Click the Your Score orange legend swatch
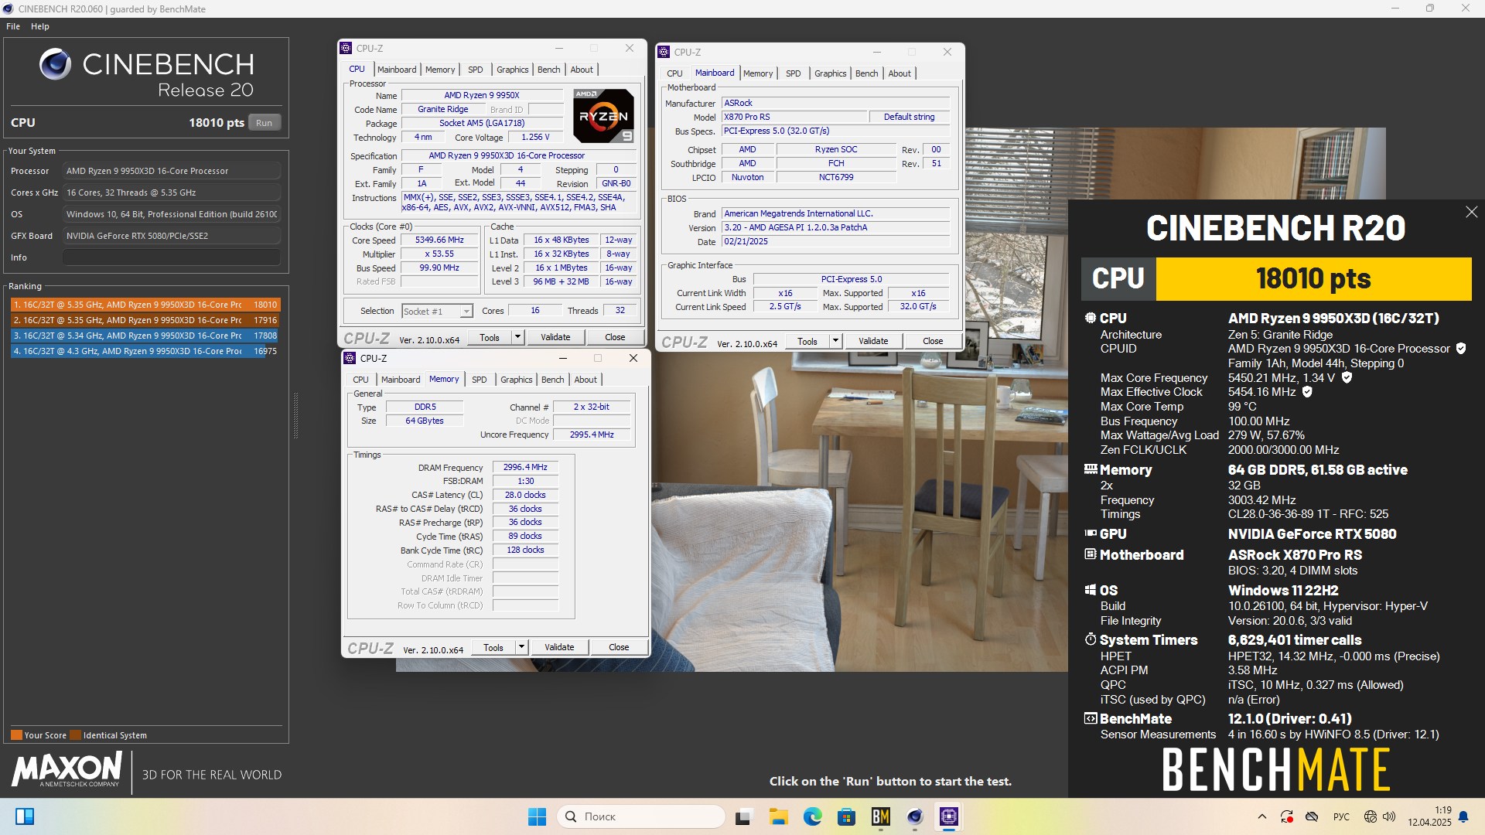The height and width of the screenshot is (835, 1485). coord(16,735)
